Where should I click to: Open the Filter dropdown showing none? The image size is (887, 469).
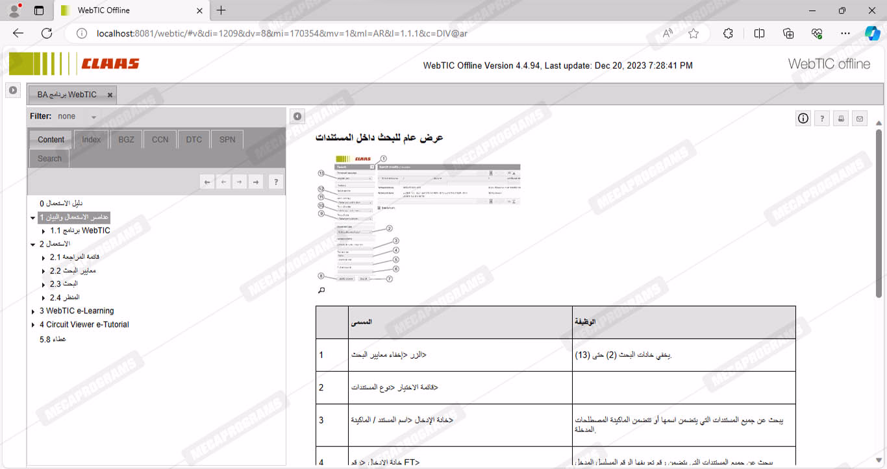(77, 117)
